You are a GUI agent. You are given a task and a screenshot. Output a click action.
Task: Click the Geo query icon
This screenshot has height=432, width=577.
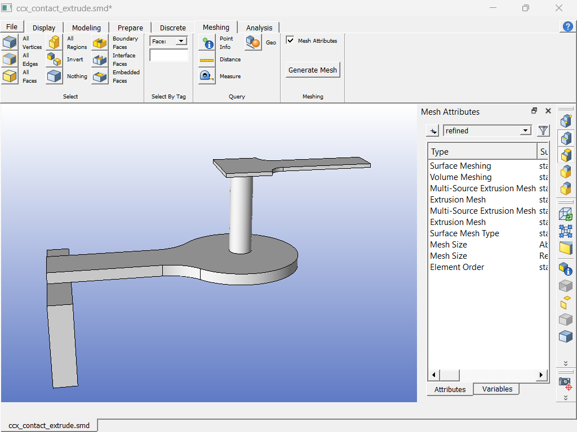pos(253,42)
